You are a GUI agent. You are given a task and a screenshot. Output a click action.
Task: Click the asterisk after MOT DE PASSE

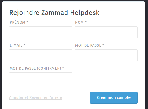coord(103,45)
